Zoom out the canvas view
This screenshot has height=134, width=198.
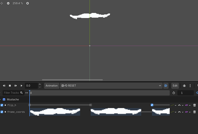pyautogui.click(x=8, y=3)
